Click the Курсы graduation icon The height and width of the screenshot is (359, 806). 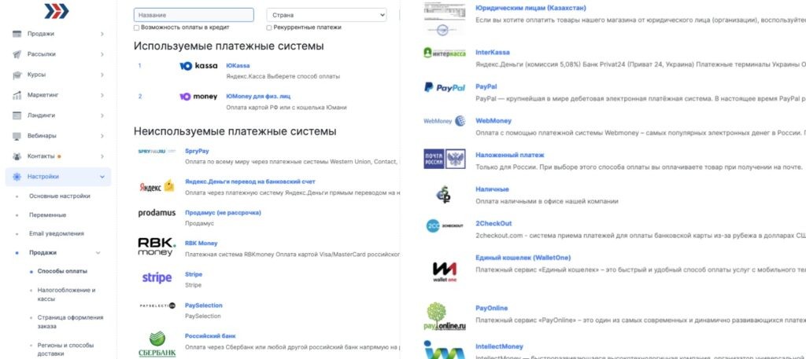coord(17,75)
